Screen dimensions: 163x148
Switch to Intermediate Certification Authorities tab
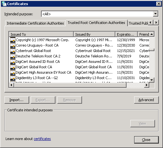coord(35,23)
